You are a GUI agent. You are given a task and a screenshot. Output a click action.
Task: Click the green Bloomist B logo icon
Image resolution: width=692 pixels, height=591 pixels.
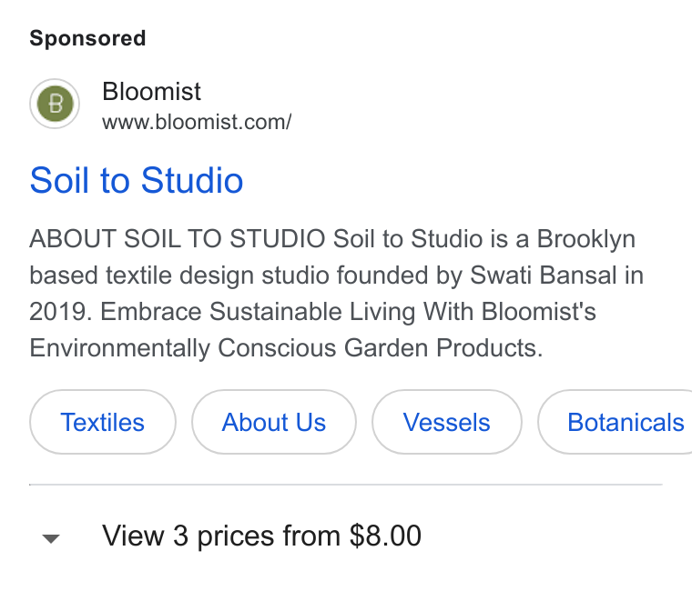[x=55, y=104]
